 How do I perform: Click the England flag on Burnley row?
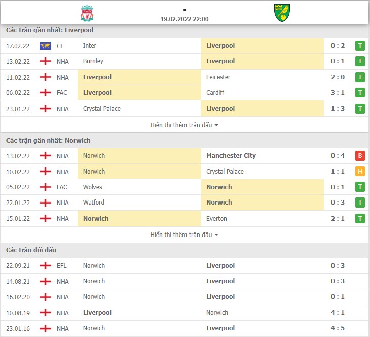click(x=45, y=61)
